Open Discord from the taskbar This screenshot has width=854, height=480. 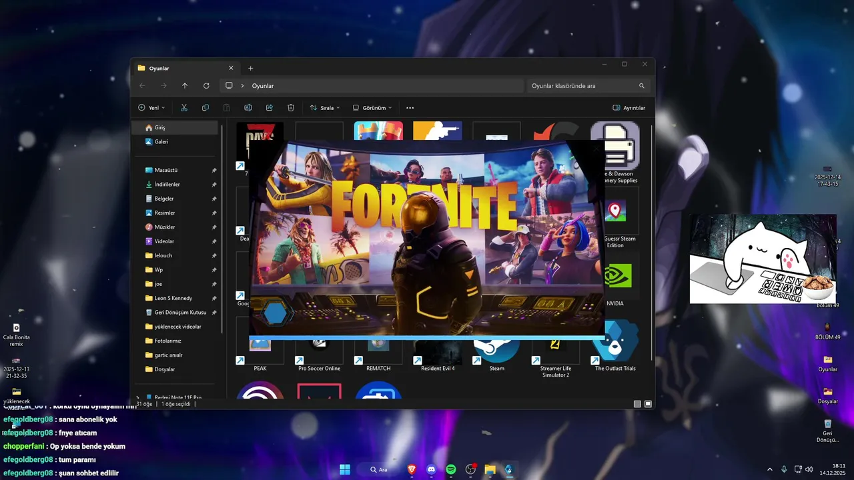[x=431, y=469]
